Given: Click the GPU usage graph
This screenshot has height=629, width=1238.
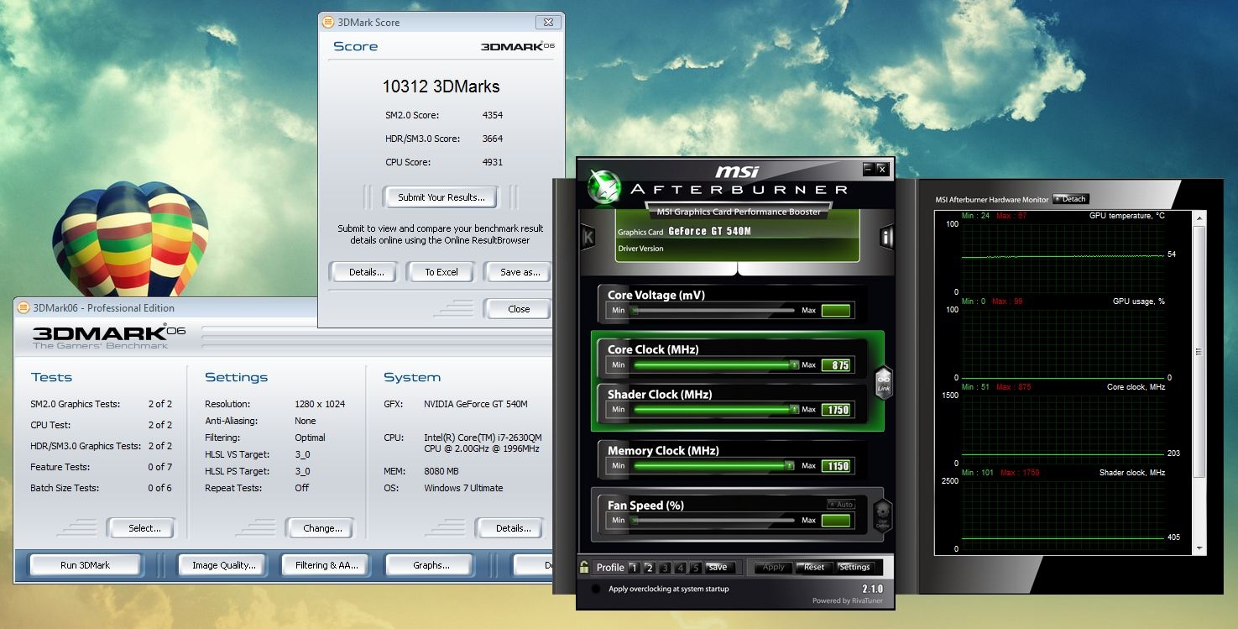Looking at the screenshot, I should tap(1063, 343).
